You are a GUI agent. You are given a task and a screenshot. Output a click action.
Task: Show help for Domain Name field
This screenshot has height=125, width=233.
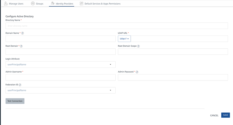click(22, 33)
